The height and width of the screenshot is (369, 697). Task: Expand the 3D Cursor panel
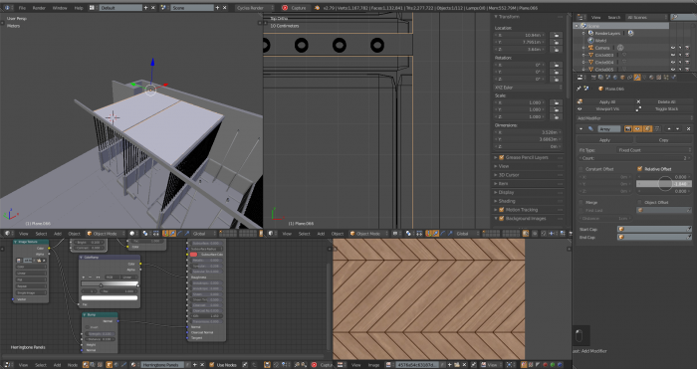click(496, 175)
